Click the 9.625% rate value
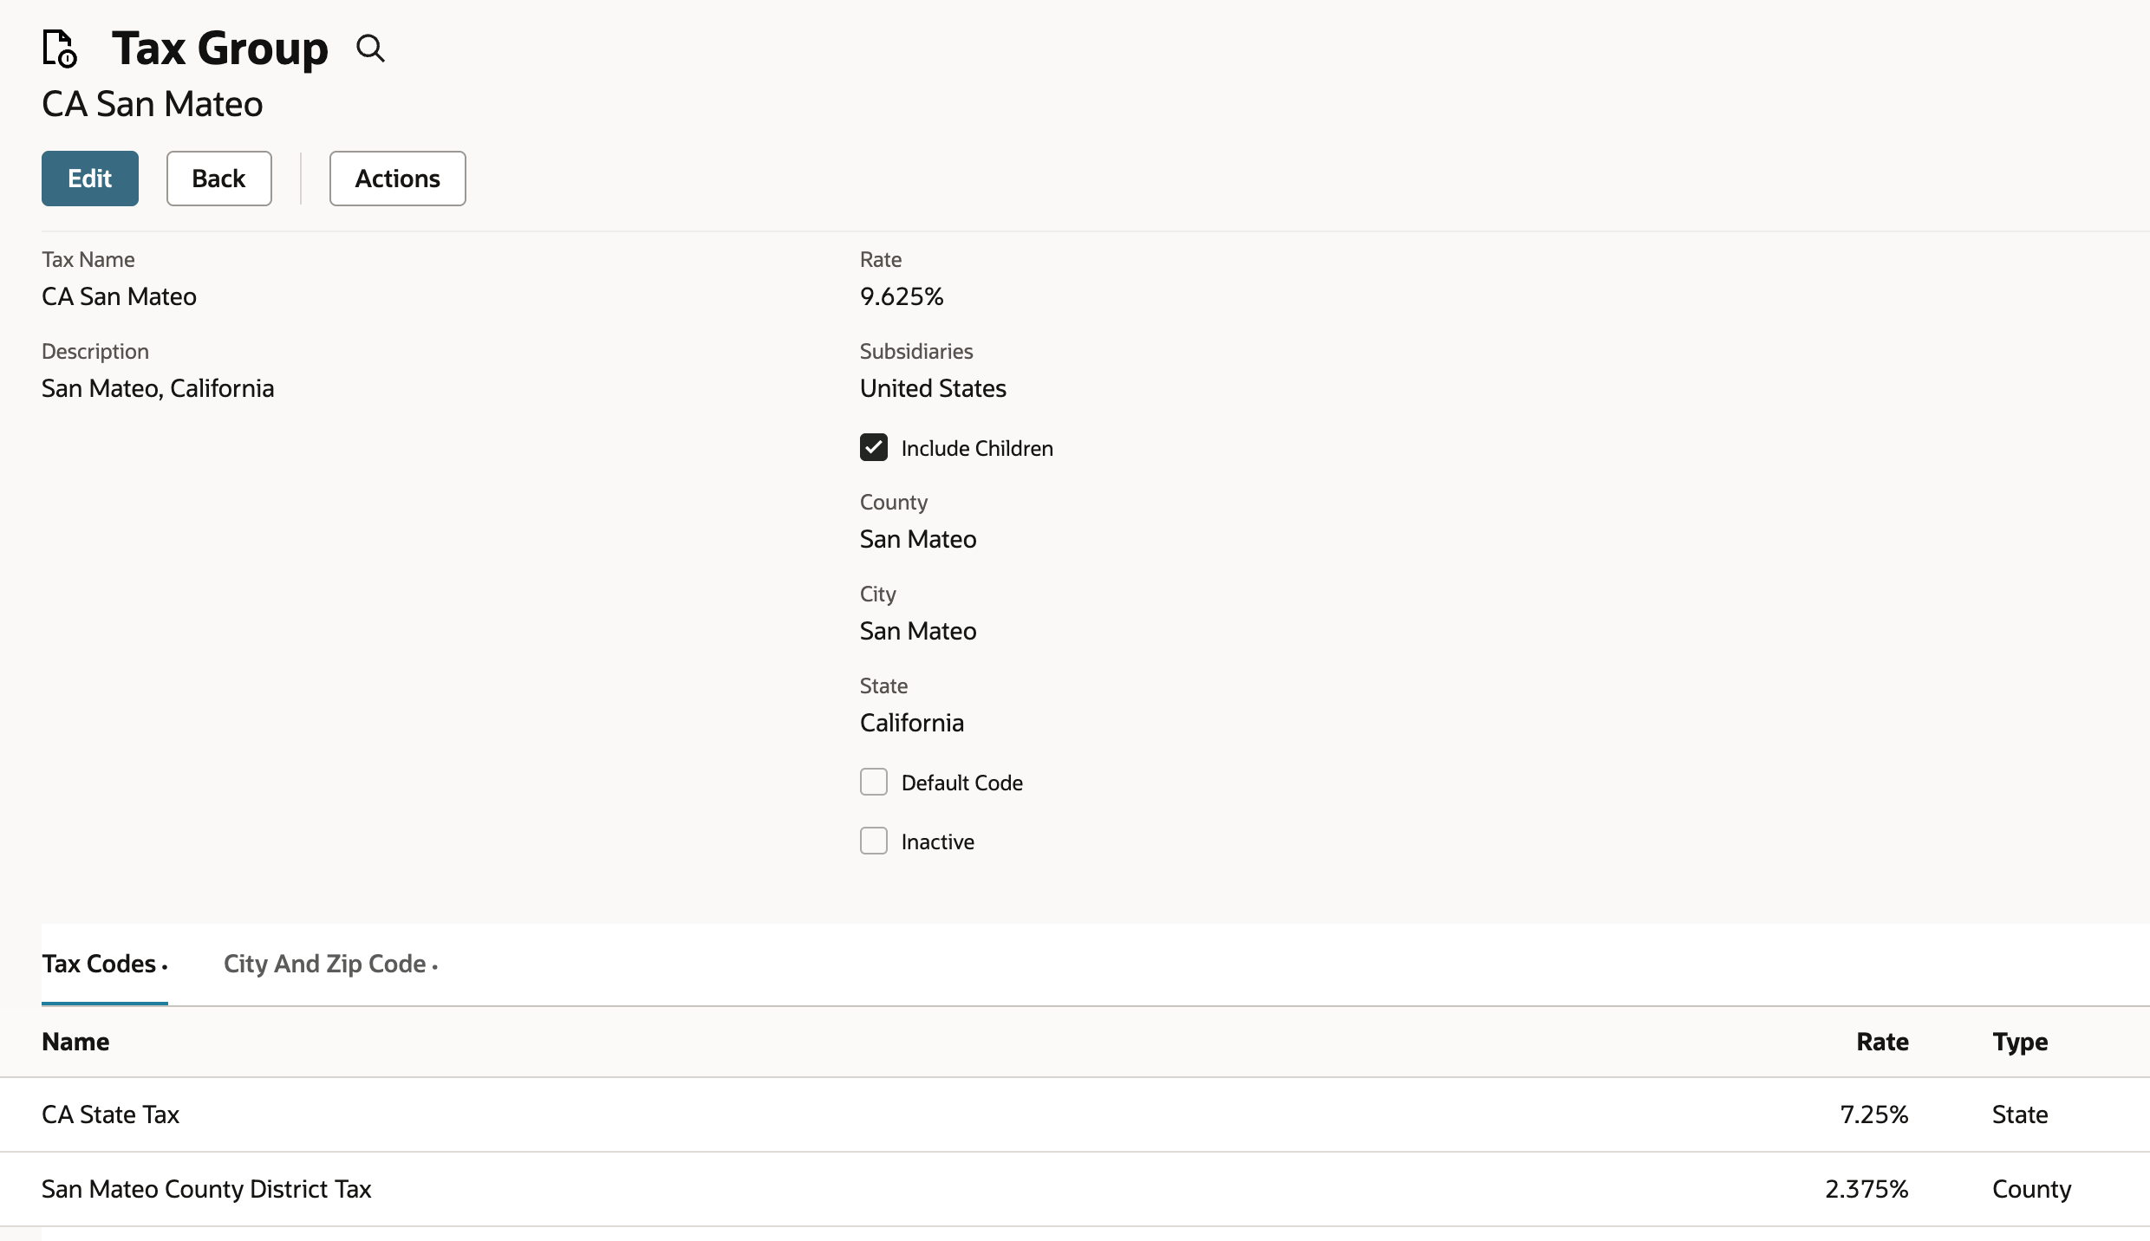2150x1241 pixels. pyautogui.click(x=902, y=296)
